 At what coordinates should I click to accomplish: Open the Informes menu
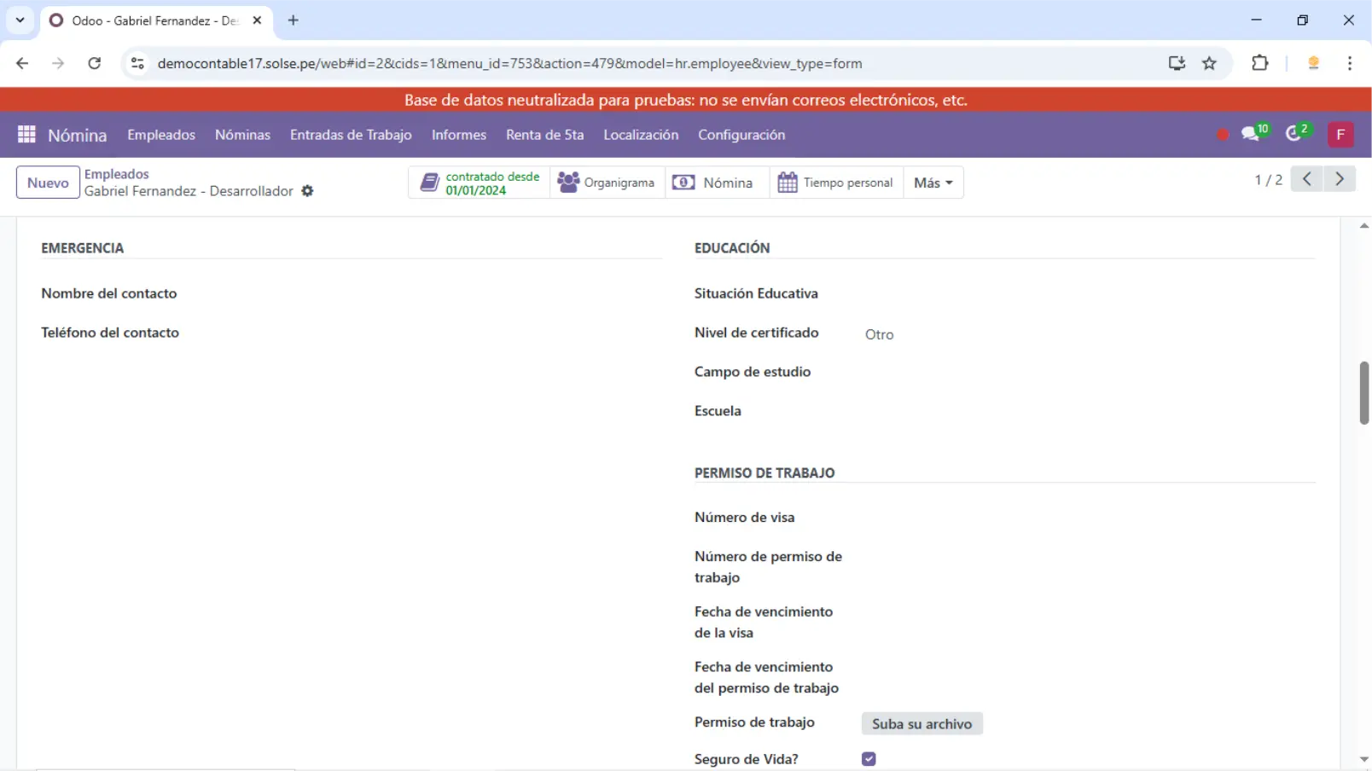coord(458,135)
